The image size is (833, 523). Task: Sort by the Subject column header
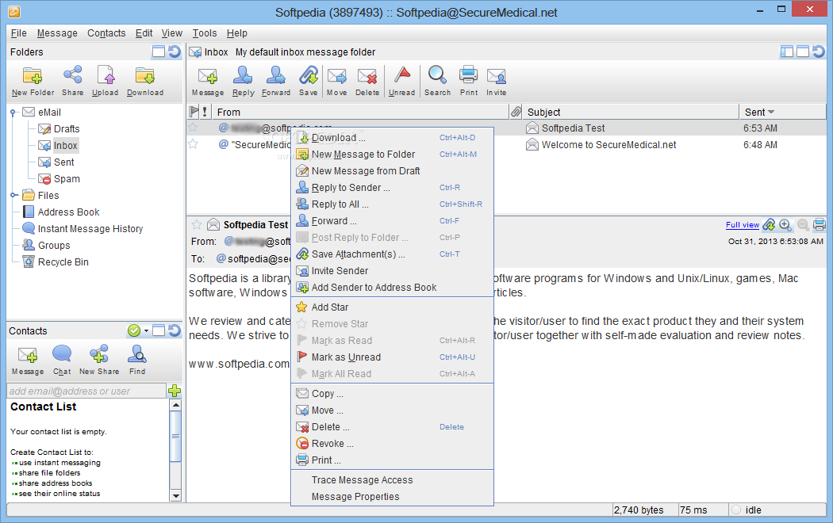click(x=630, y=112)
